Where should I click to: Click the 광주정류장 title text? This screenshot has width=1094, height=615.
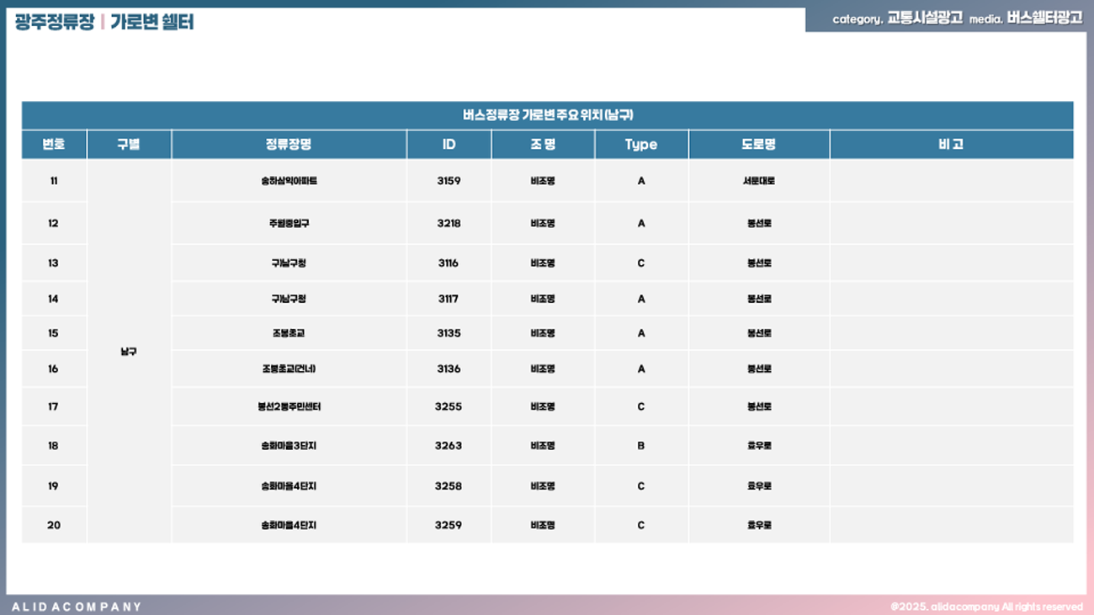tap(55, 22)
